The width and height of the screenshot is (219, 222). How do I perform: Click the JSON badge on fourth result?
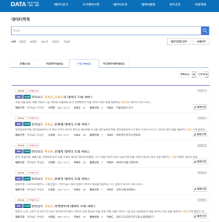pos(27,179)
